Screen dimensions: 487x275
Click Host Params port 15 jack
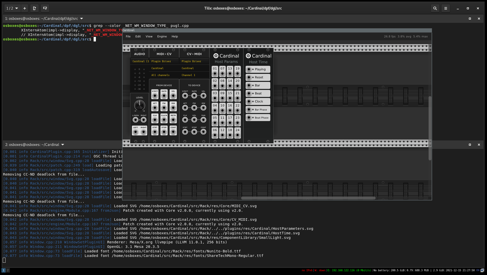(x=230, y=98)
